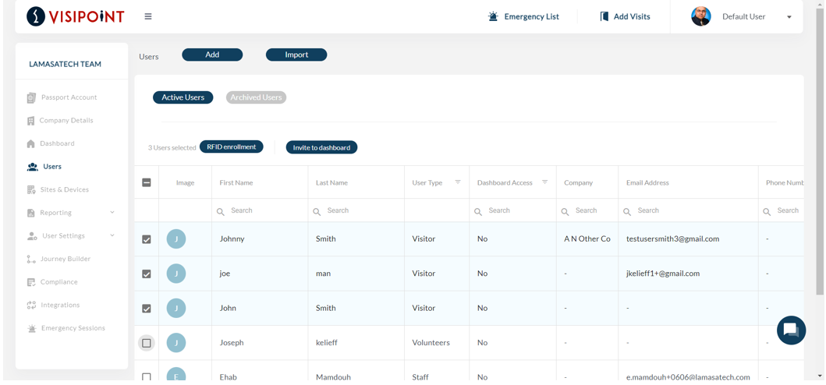Screen dimensions: 826x385
Task: Open Company Details in sidebar
Action: tap(66, 121)
